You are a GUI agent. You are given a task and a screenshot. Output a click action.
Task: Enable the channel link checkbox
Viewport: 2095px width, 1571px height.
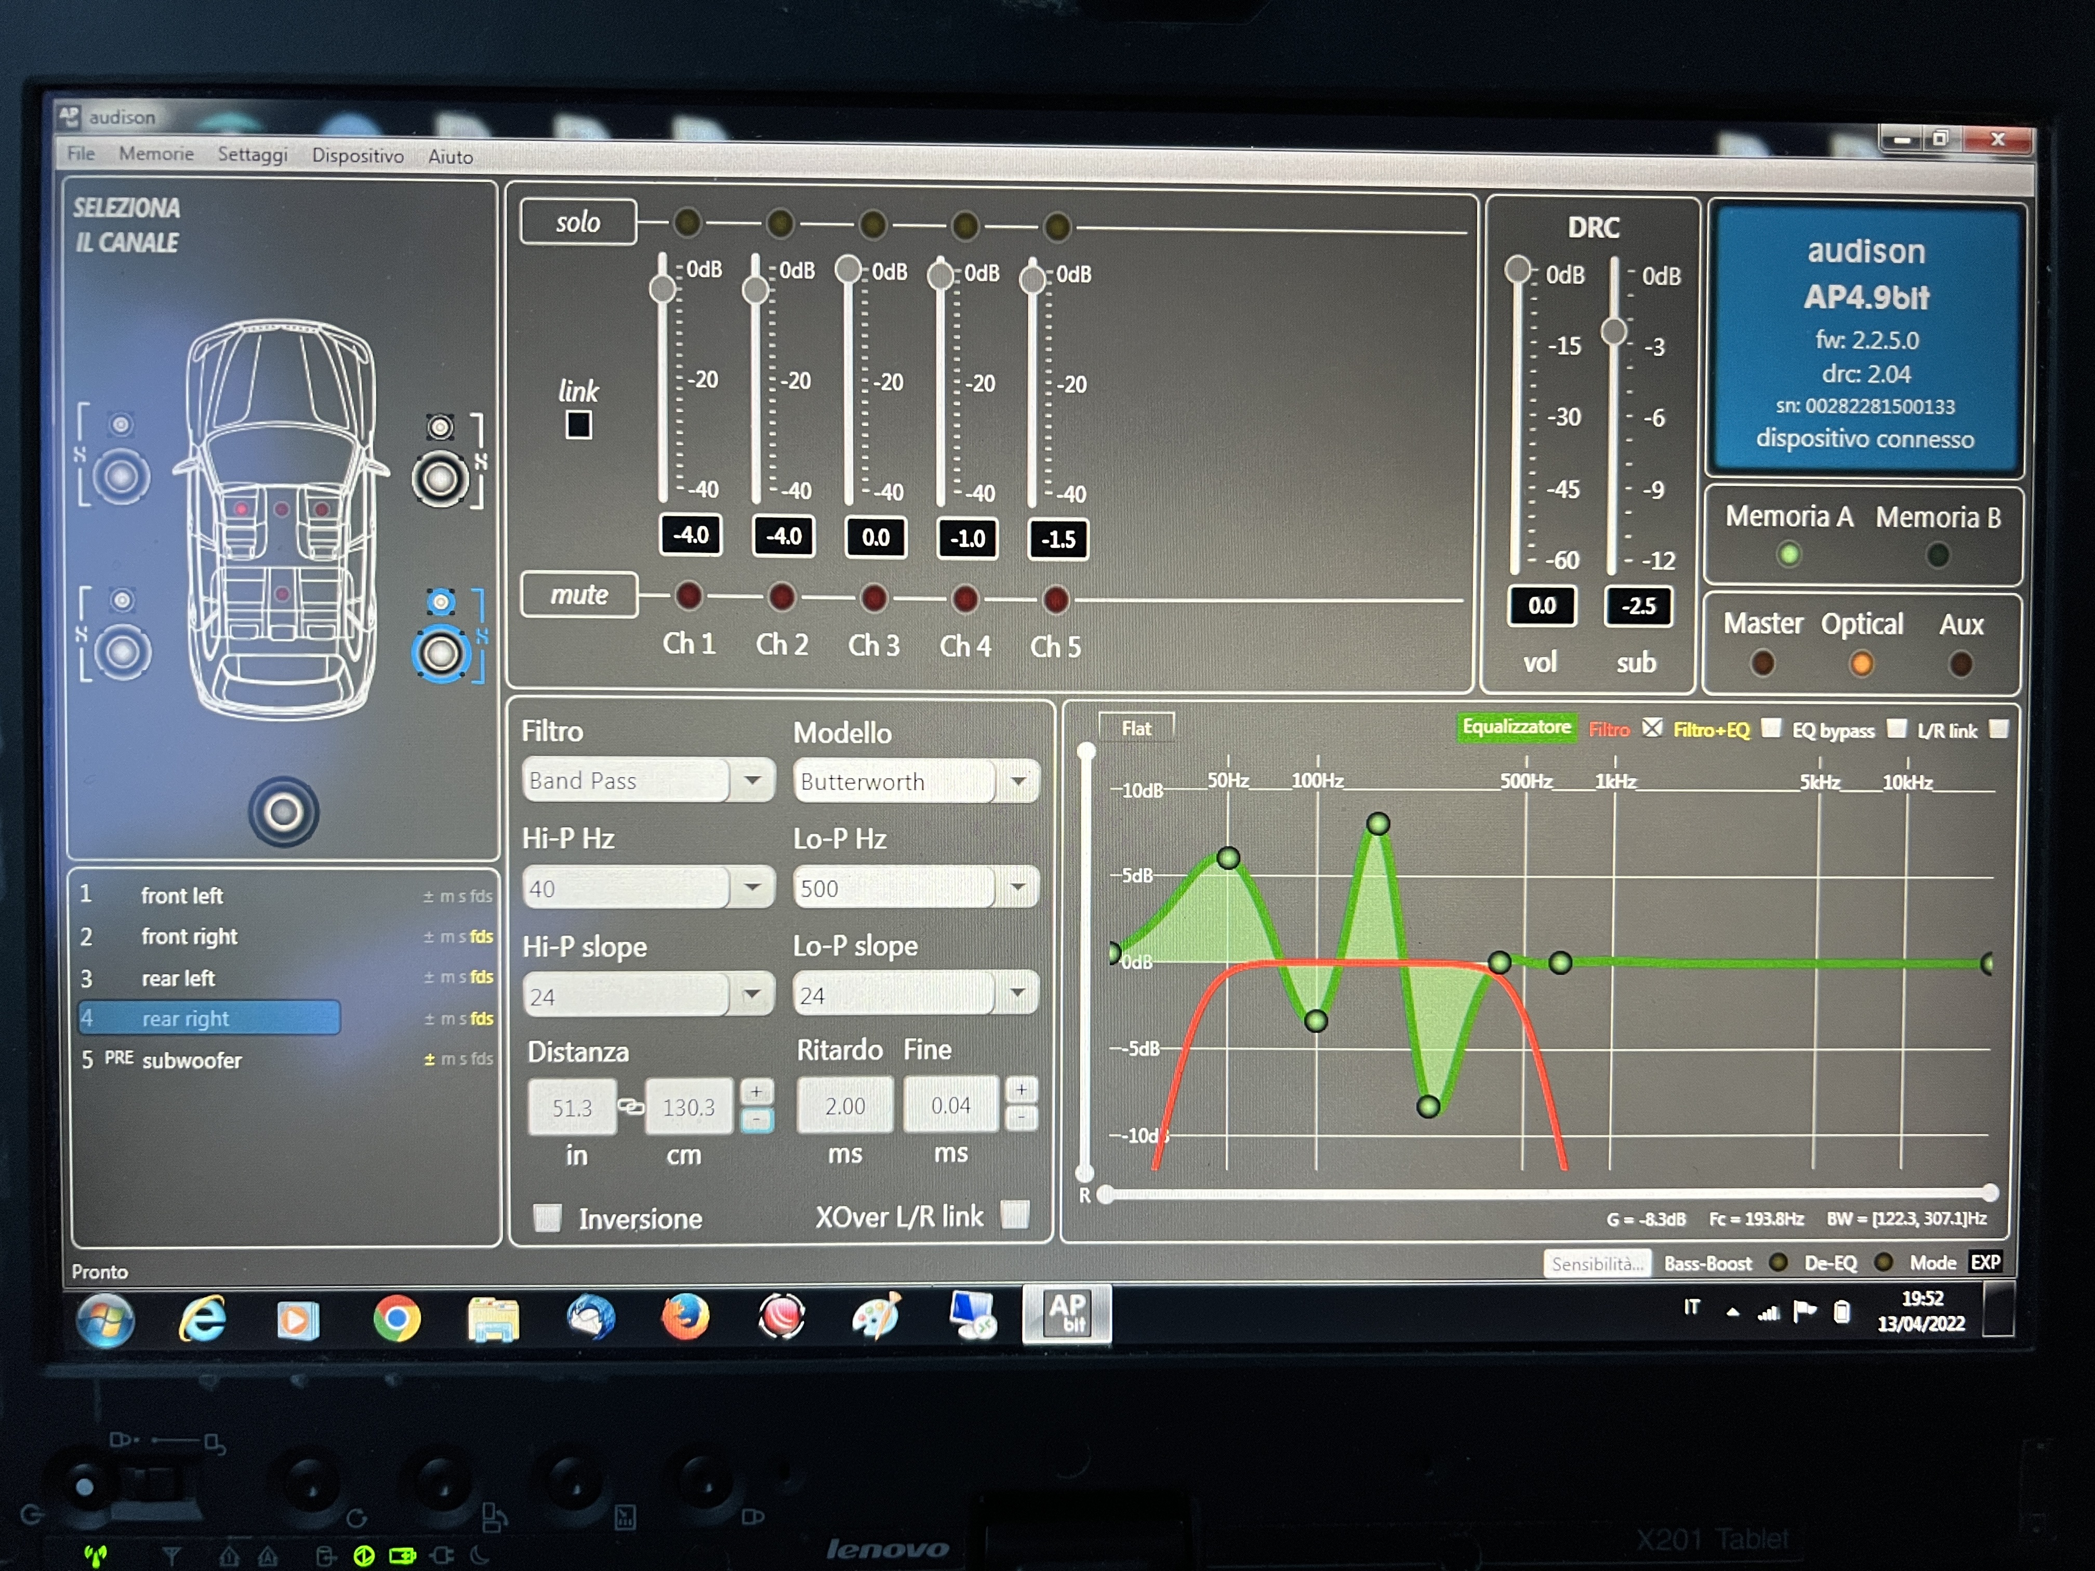(x=579, y=426)
